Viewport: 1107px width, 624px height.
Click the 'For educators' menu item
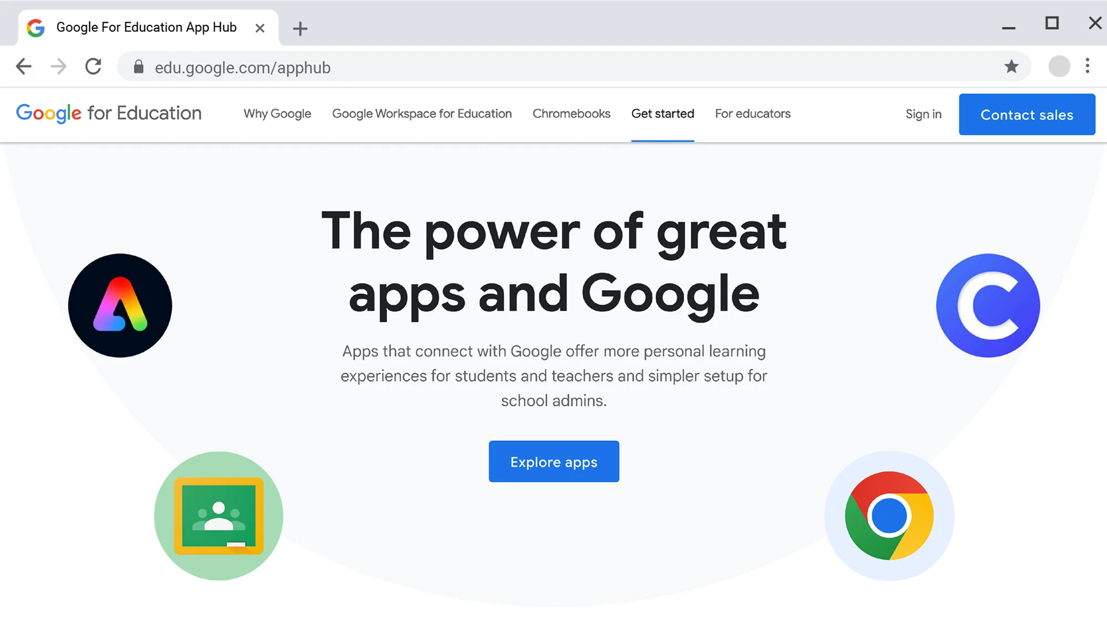(753, 114)
